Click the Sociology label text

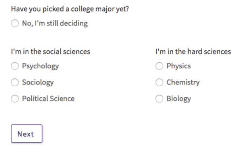point(38,82)
